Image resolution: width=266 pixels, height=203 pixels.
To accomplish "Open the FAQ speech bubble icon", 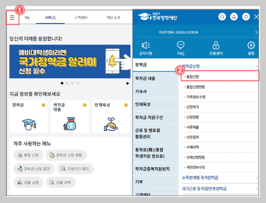I will (181, 48).
